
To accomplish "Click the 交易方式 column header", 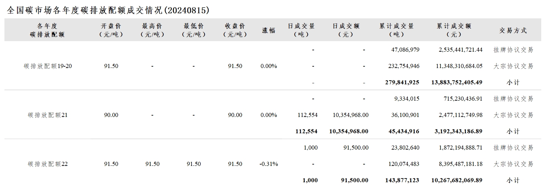I will click(513, 31).
